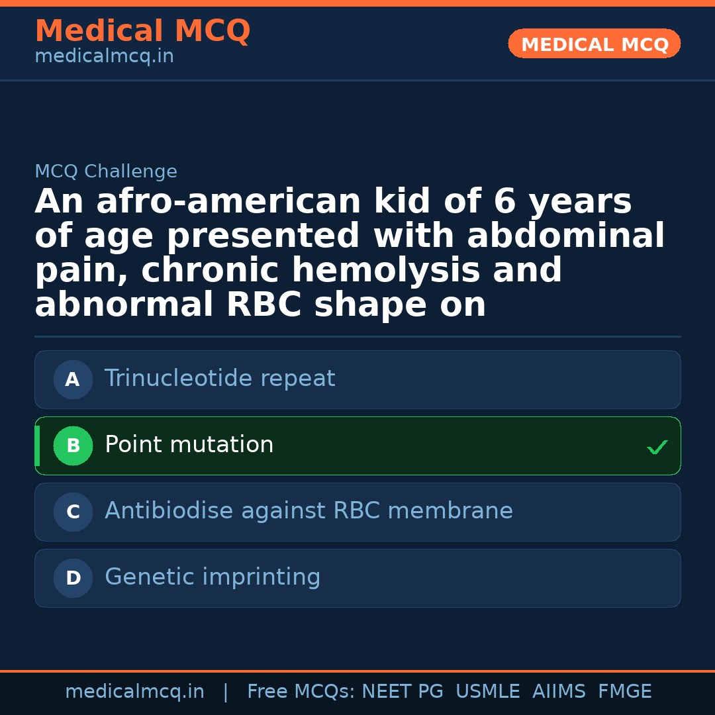Click the Free MCQs footer label
The height and width of the screenshot is (715, 715).
click(301, 692)
